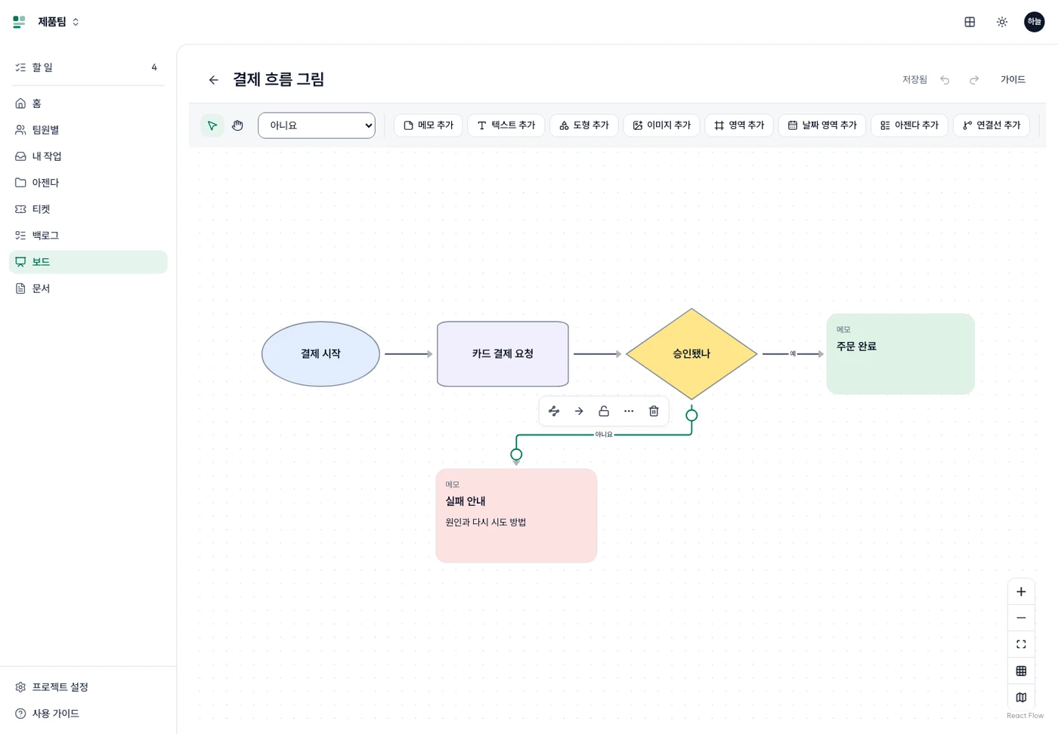Open the 하늘 user avatar menu
The image size is (1058, 734).
pos(1035,22)
